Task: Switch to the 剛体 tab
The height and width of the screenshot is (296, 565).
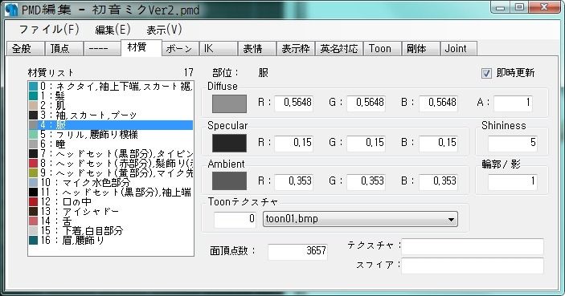Action: click(421, 49)
